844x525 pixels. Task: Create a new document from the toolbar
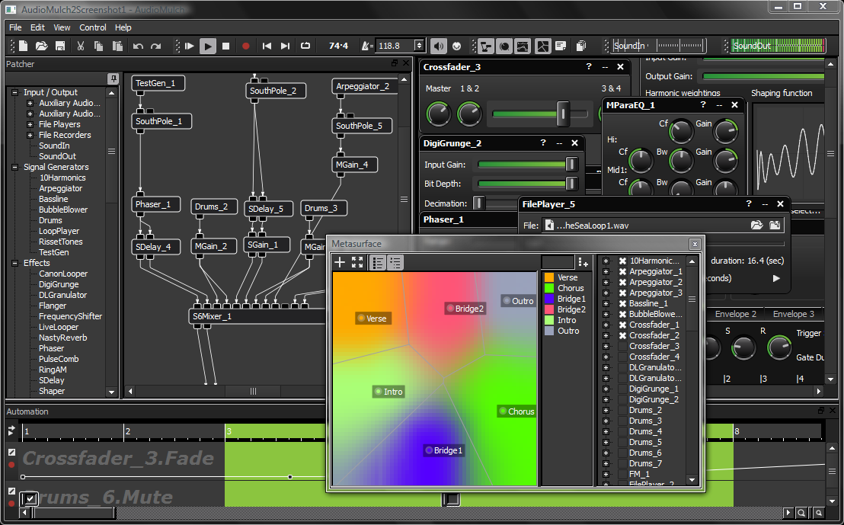[x=23, y=46]
